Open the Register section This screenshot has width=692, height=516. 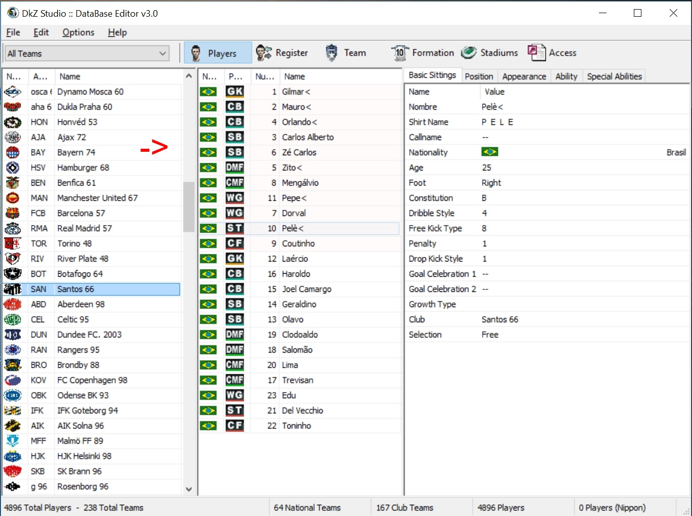coord(282,53)
